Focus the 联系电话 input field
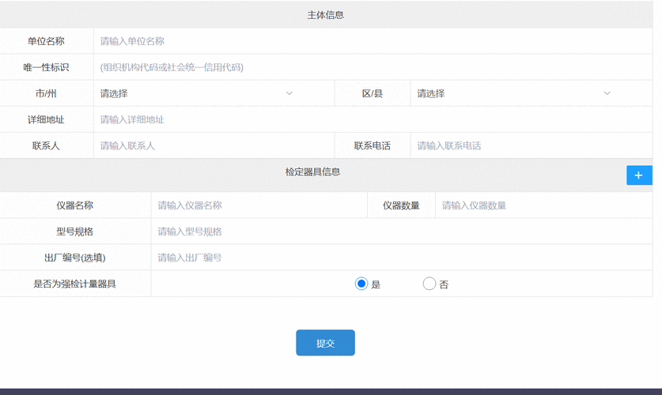The height and width of the screenshot is (395, 662). [531, 146]
